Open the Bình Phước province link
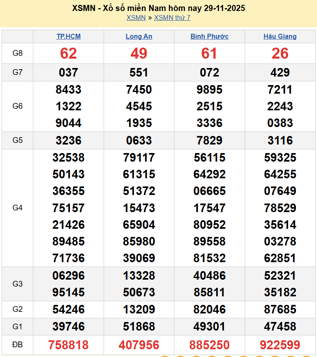This screenshot has height=357, width=317. 209,36
